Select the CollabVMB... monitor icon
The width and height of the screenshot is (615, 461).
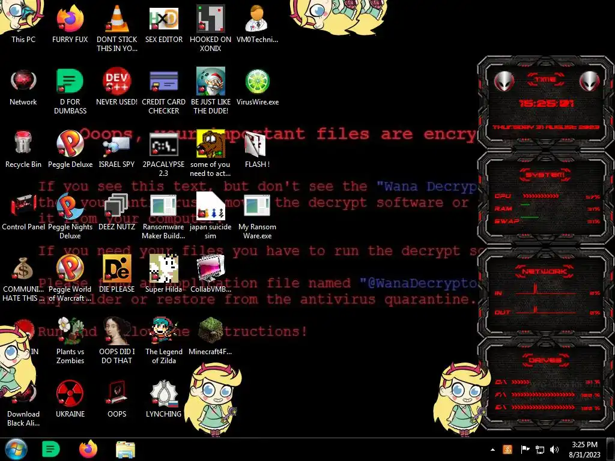coord(211,274)
